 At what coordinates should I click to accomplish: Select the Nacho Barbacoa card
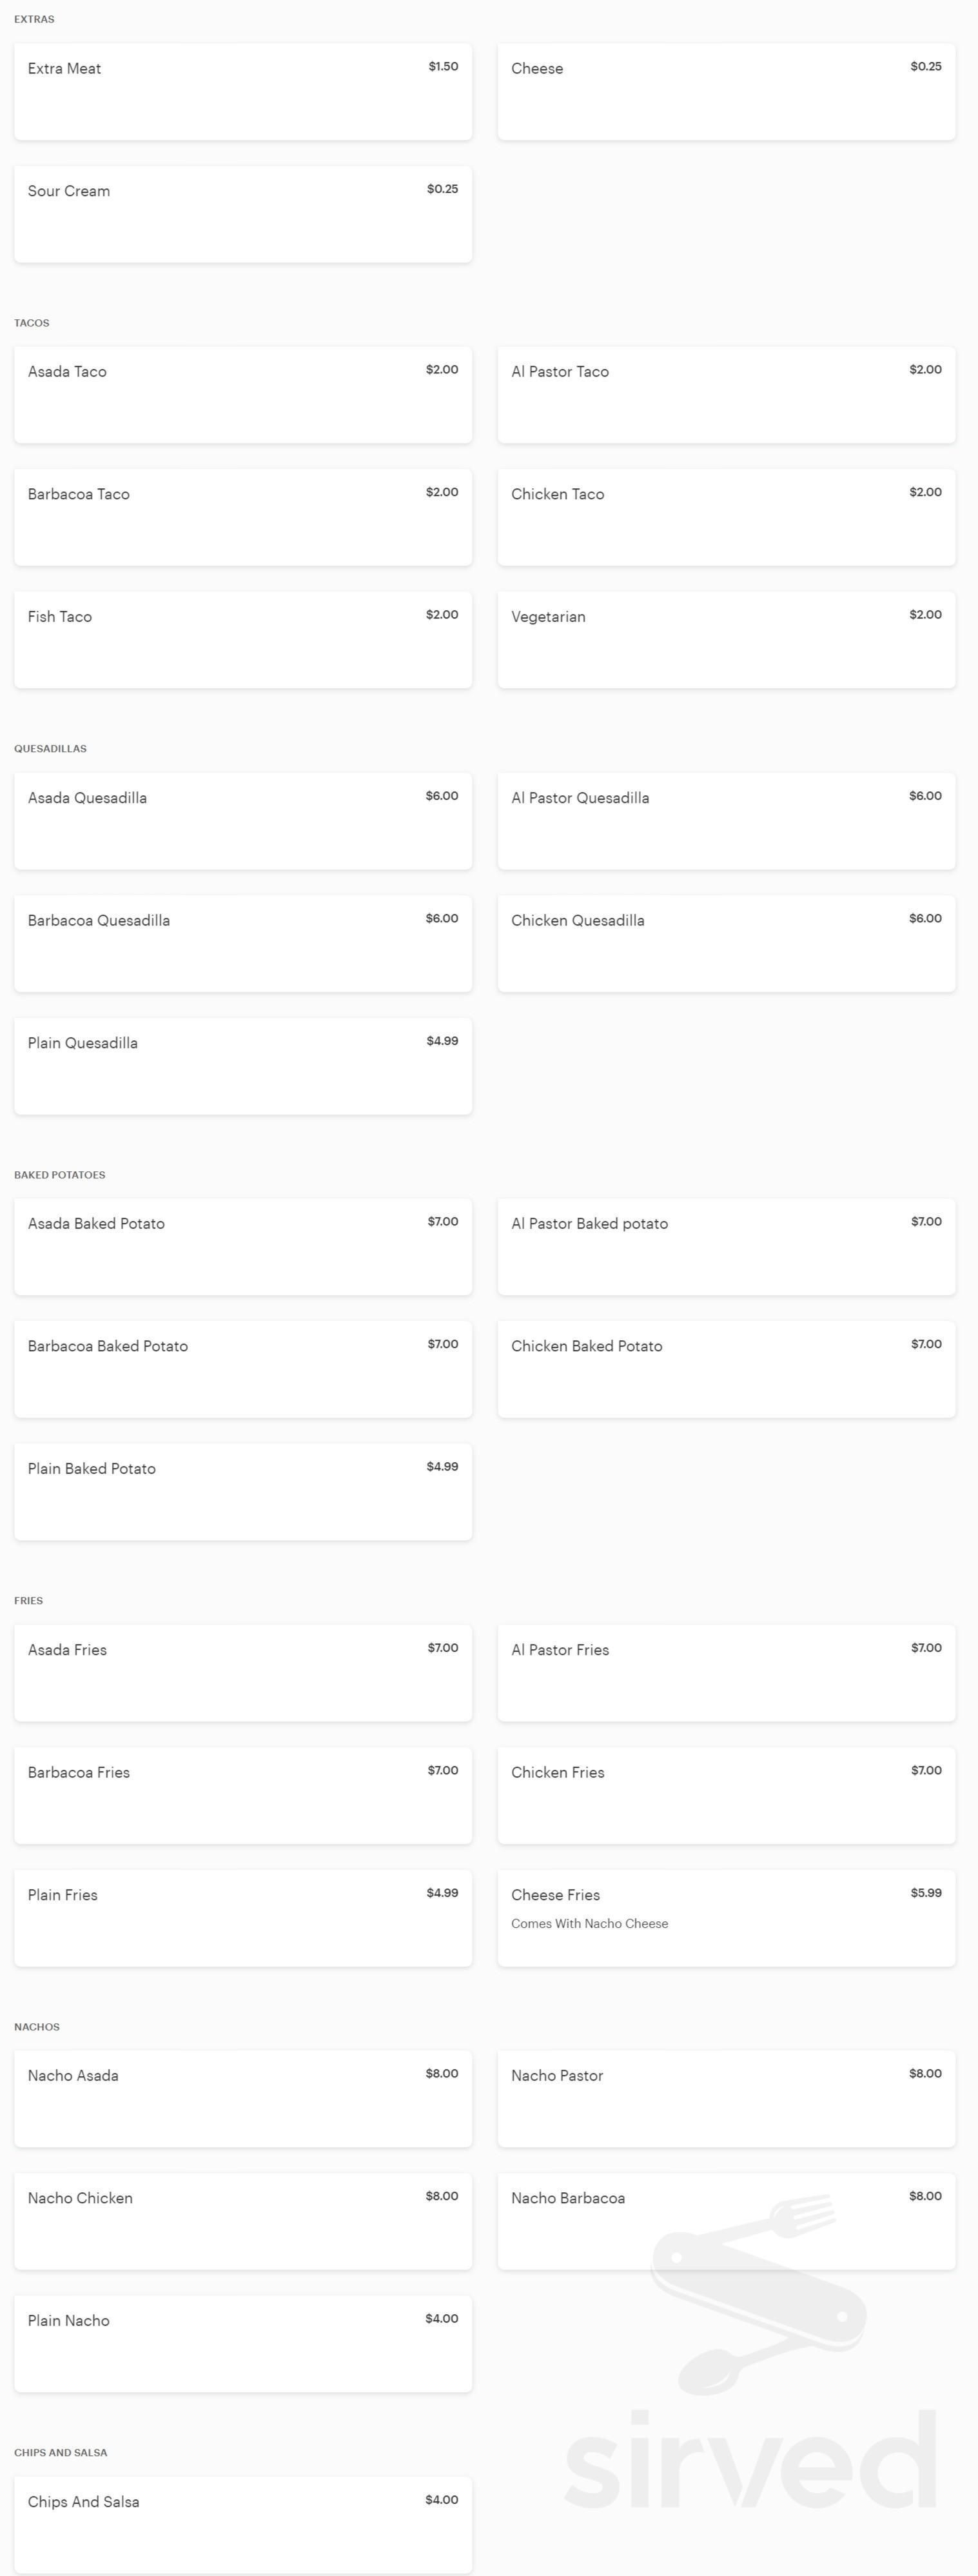click(x=726, y=2221)
